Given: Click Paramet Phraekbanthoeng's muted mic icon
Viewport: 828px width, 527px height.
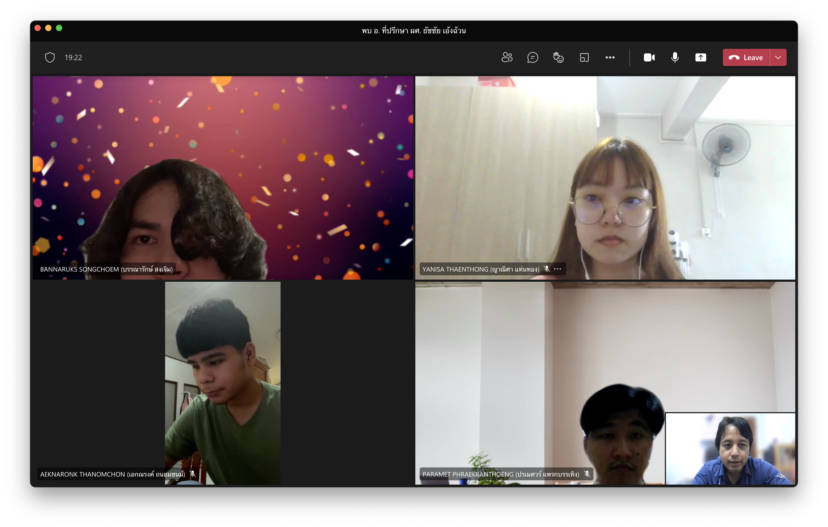Looking at the screenshot, I should (587, 474).
